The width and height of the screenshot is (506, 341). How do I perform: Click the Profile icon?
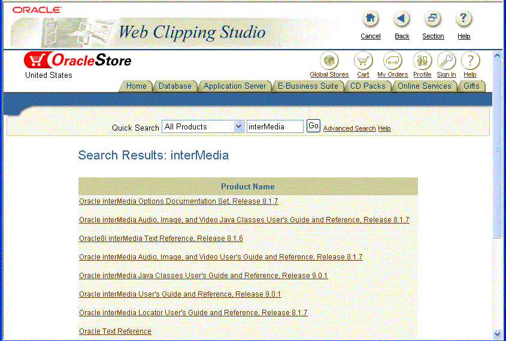(x=422, y=61)
